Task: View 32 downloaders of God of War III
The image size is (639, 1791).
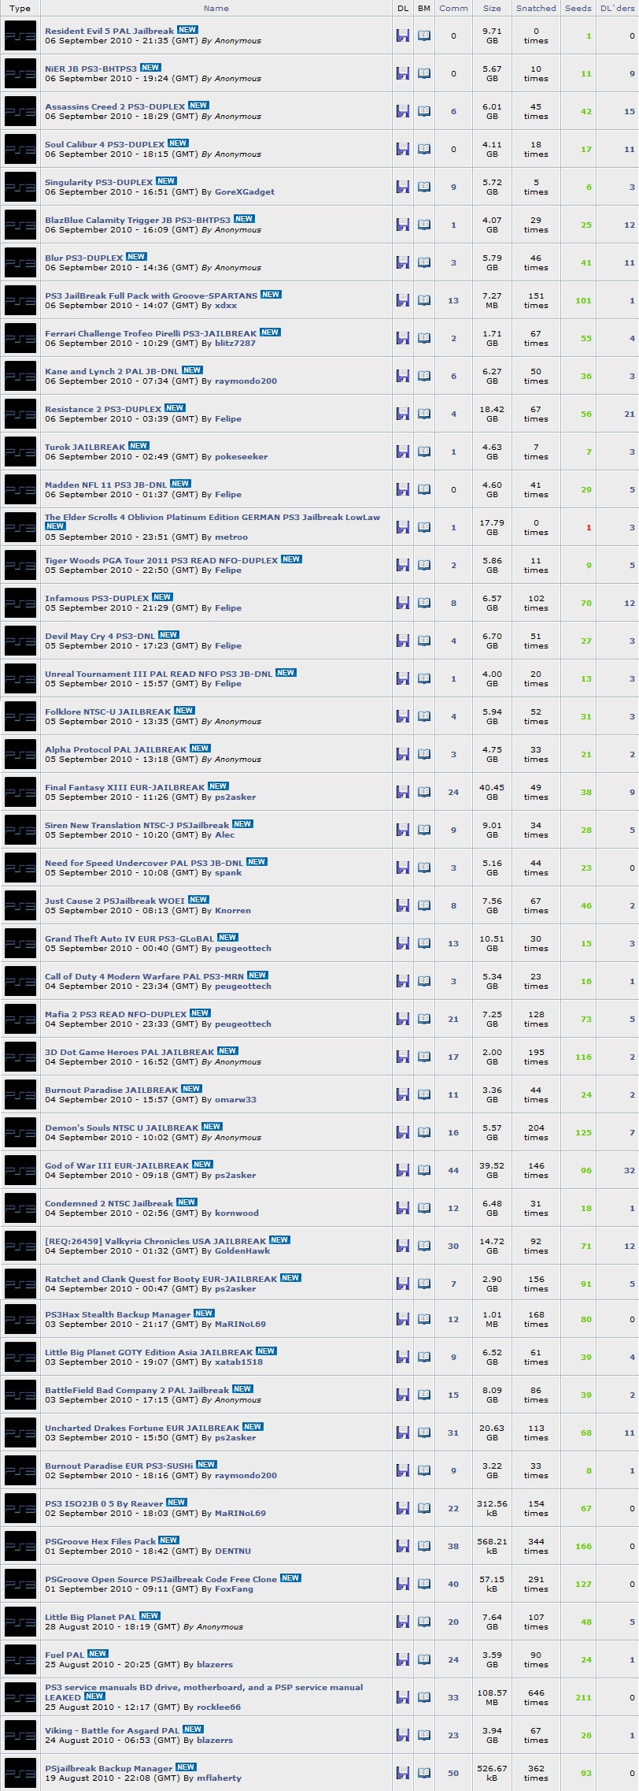Action: click(x=629, y=1170)
